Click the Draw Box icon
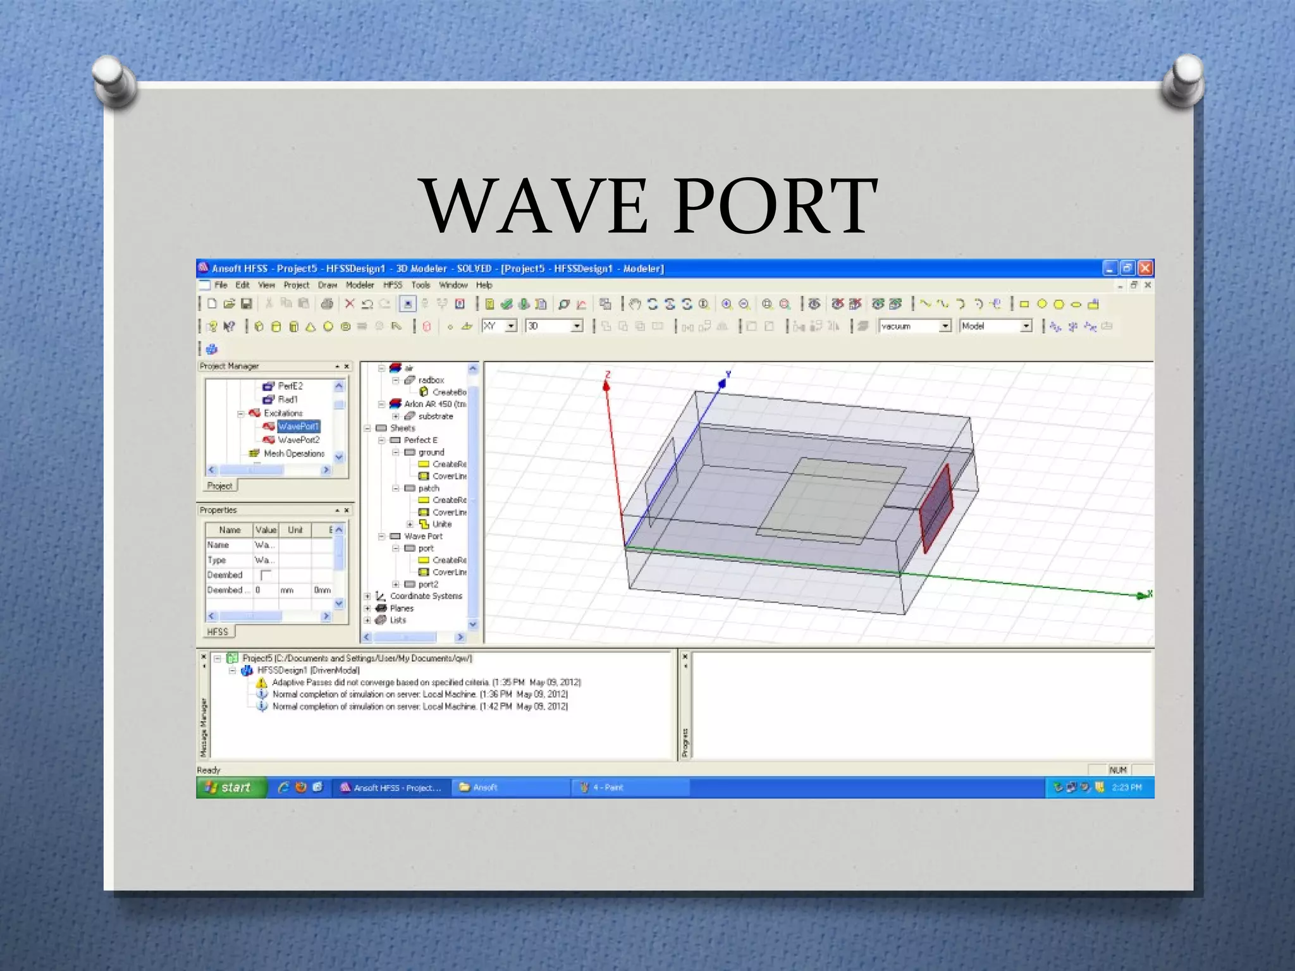1295x971 pixels. pos(259,326)
